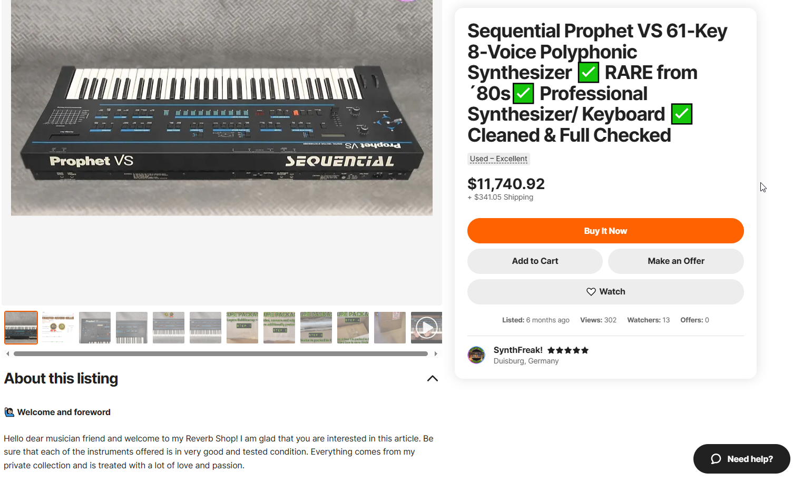Click the Used – Excellent condition label

click(498, 159)
